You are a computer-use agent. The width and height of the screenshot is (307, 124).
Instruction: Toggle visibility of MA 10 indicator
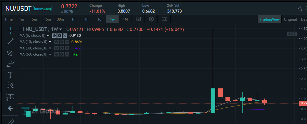[x=57, y=42]
